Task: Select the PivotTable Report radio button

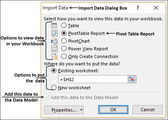Action: point(64,33)
